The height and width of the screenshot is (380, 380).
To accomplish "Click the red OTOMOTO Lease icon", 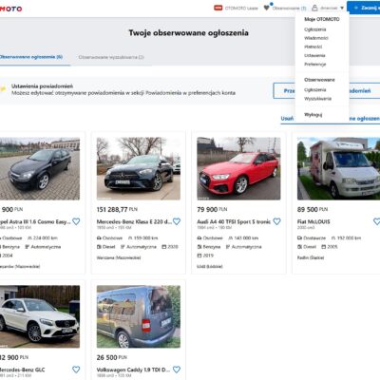I will click(x=218, y=8).
